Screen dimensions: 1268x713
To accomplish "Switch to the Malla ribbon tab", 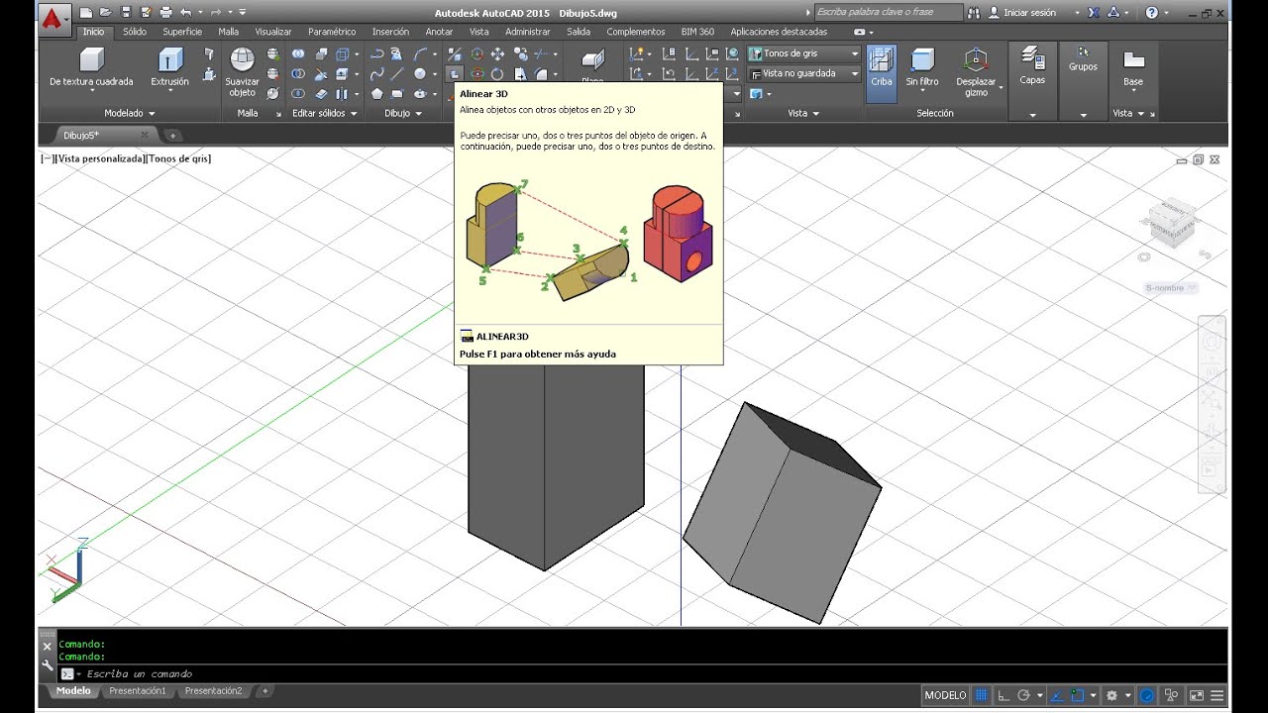I will [229, 32].
